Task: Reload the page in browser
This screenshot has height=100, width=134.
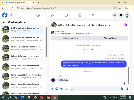Action: [x=12, y=8]
